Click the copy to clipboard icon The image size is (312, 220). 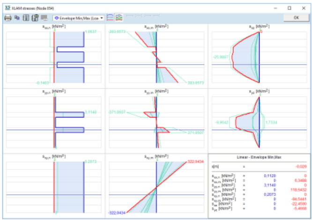(x=17, y=18)
